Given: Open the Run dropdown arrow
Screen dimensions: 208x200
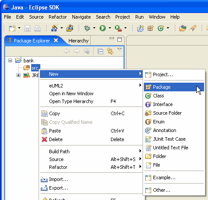Looking at the screenshot, I should 110,28.
